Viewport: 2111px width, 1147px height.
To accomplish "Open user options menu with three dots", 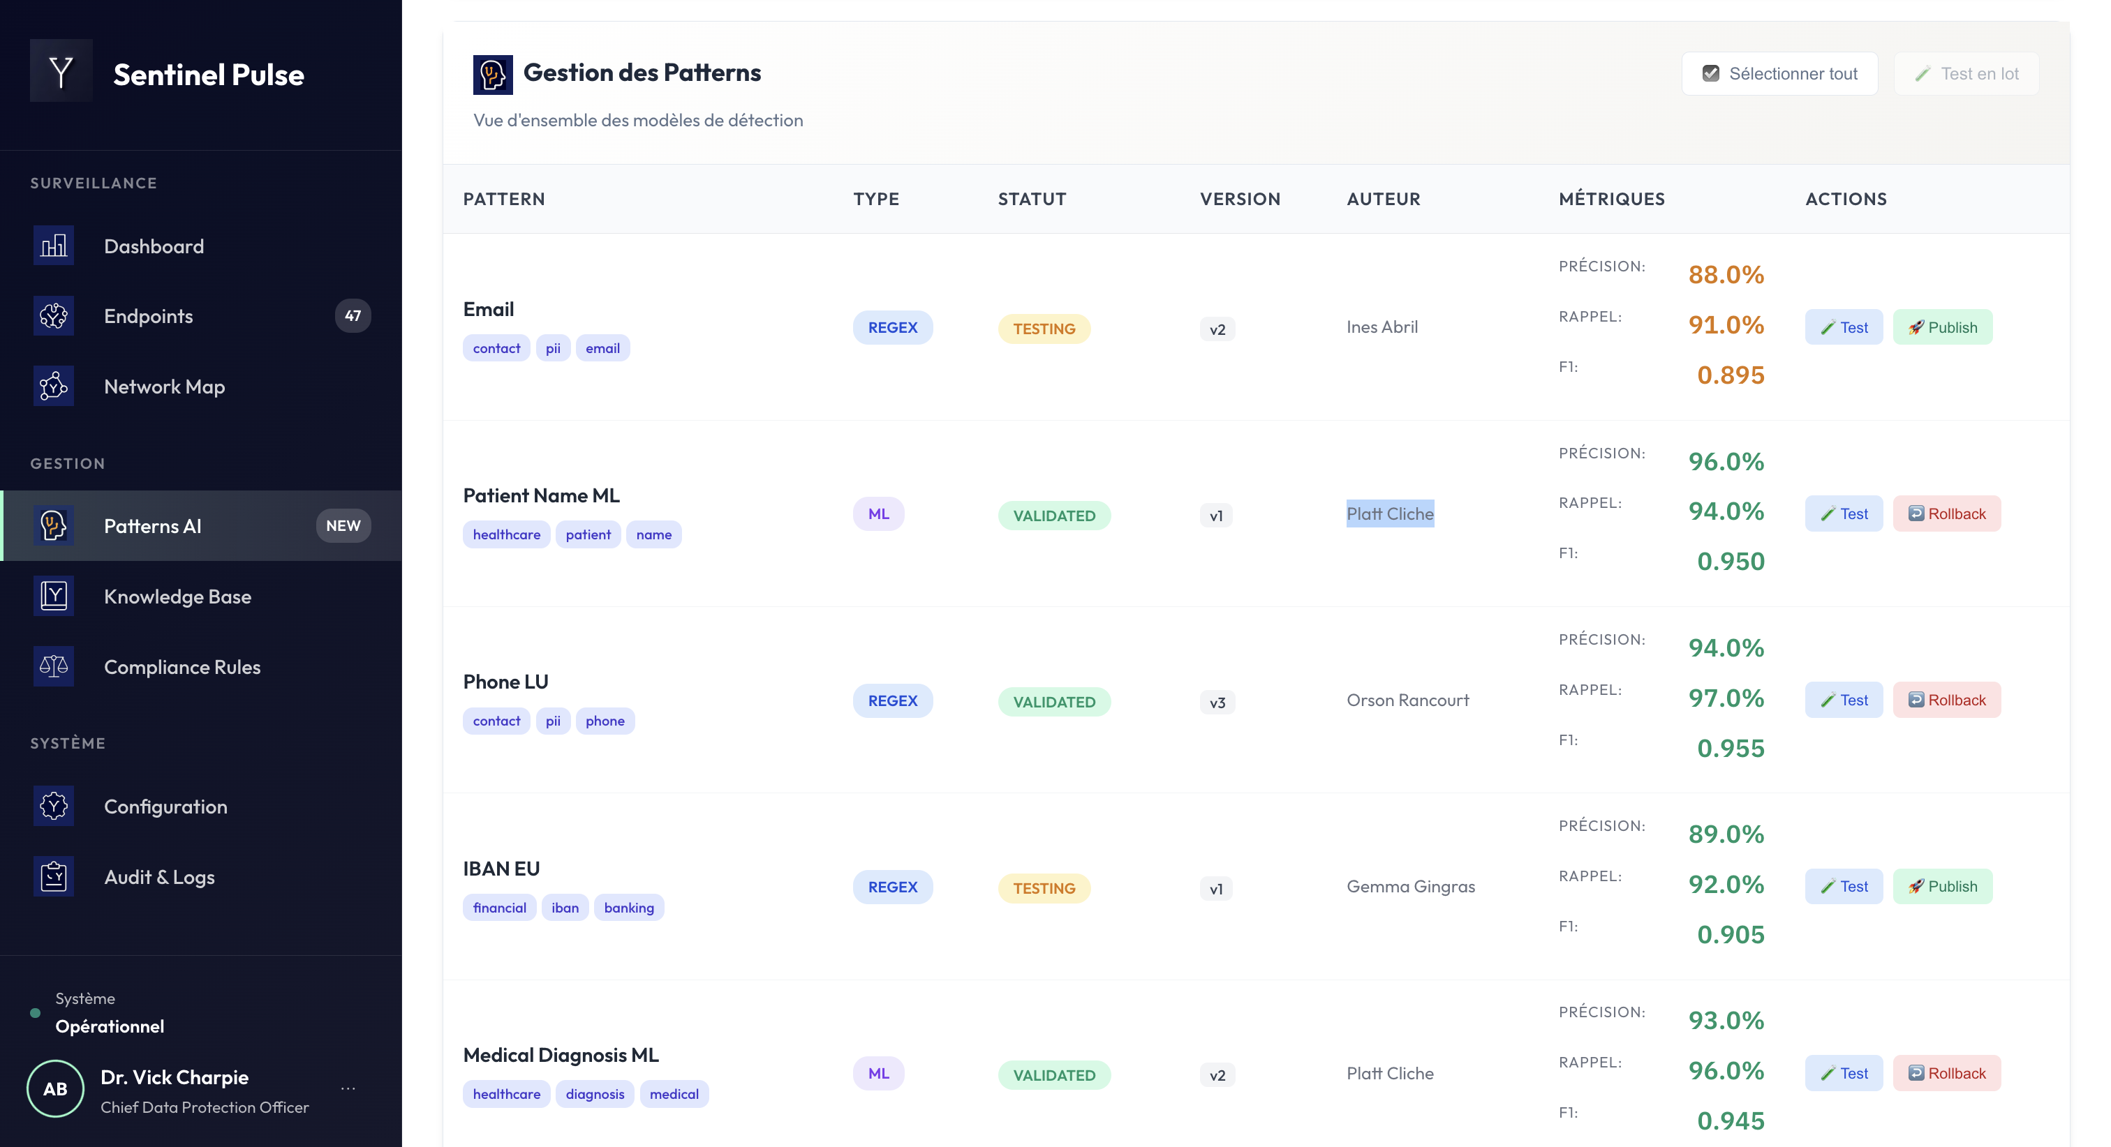I will tap(348, 1089).
